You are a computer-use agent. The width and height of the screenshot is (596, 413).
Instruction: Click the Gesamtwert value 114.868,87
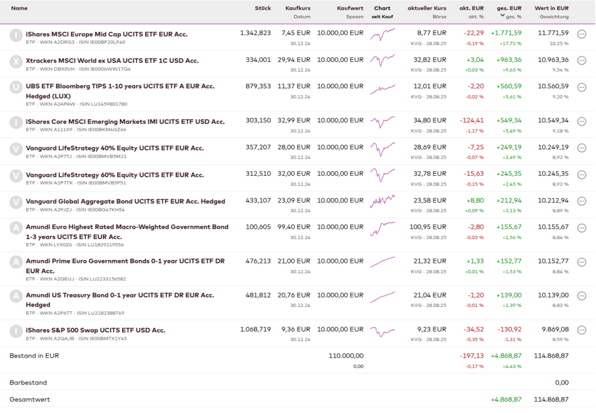click(551, 400)
